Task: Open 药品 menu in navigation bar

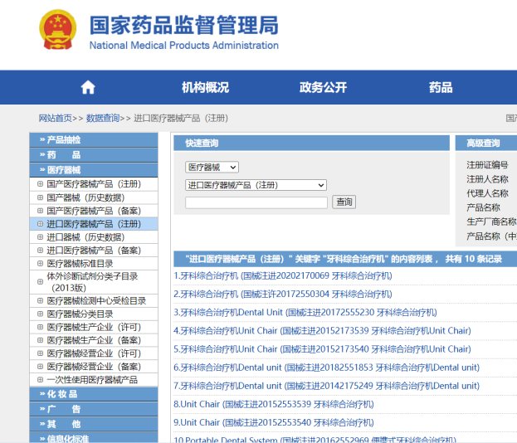Action: tap(441, 88)
